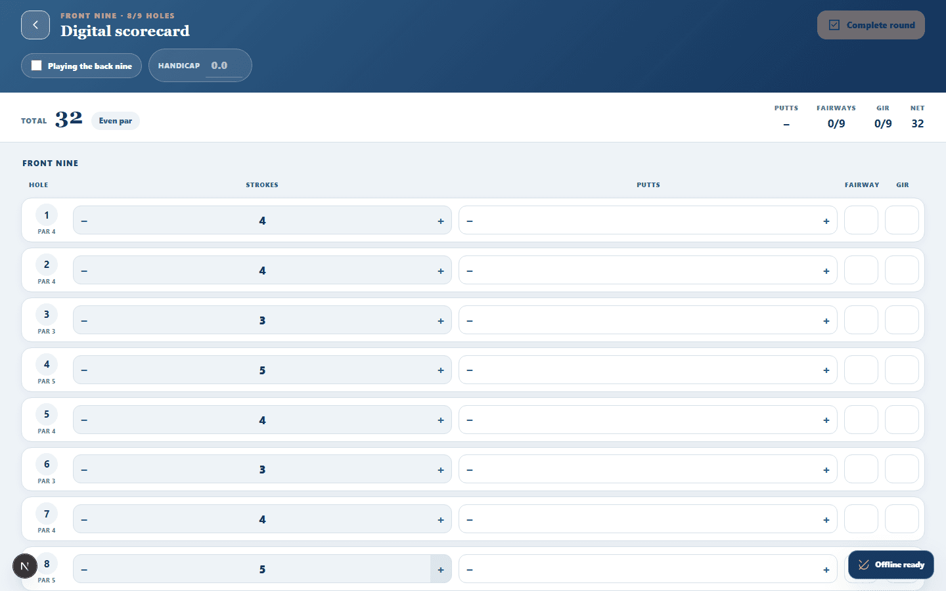
Task: Increase strokes for hole 7
Action: (x=441, y=519)
